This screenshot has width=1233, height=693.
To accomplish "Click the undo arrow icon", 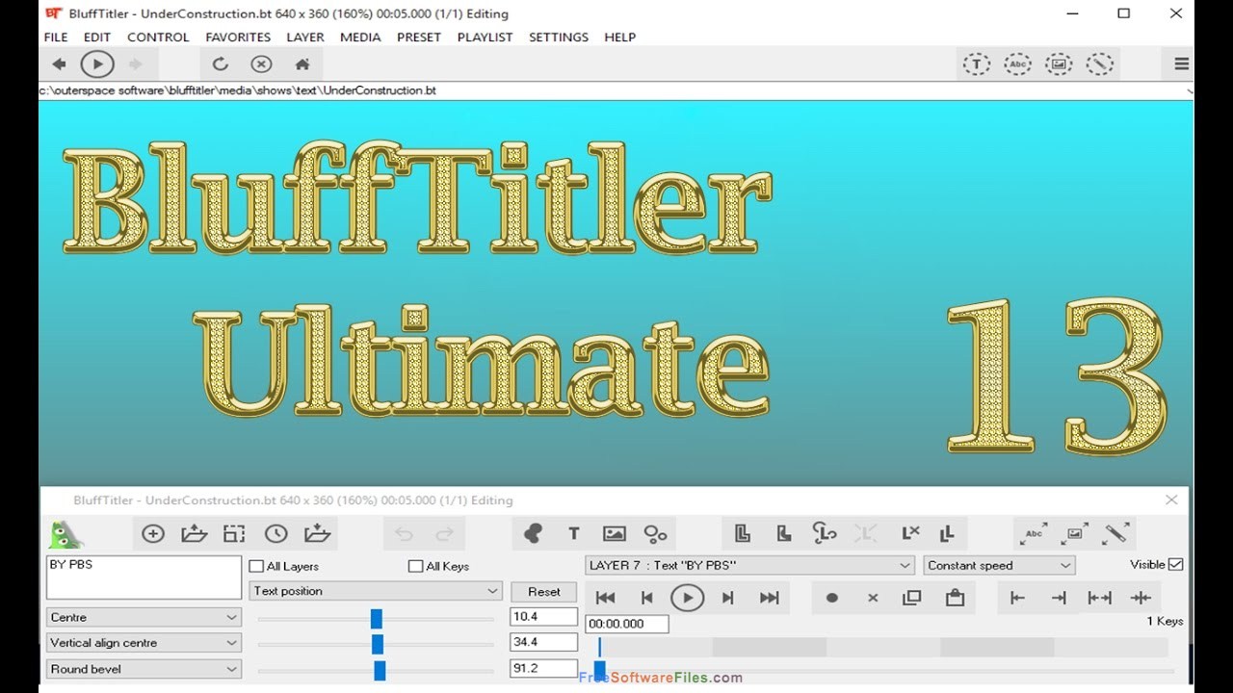I will pos(404,534).
